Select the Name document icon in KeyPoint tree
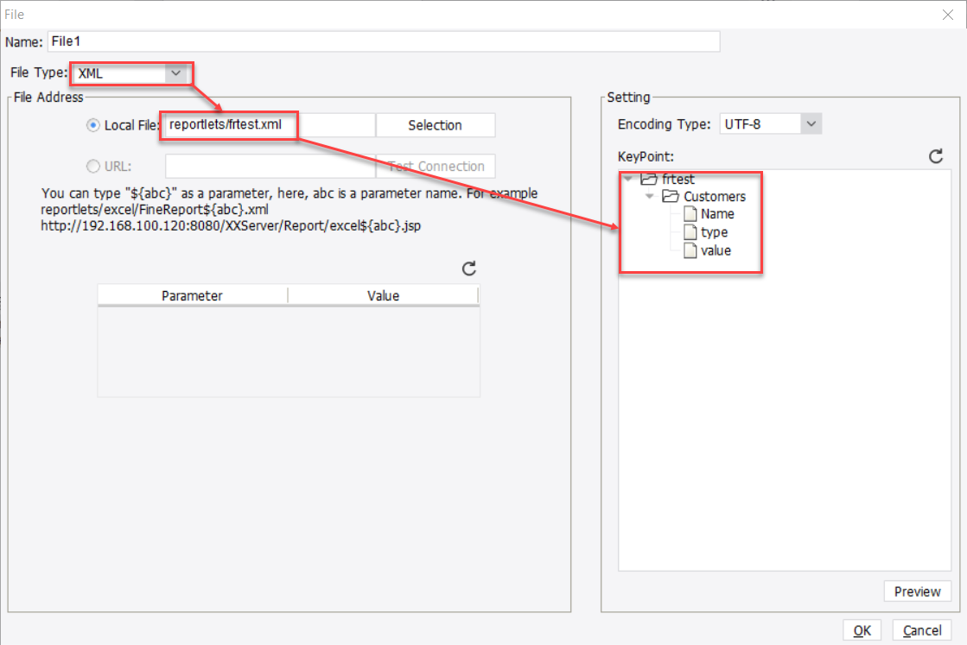The image size is (967, 645). [x=690, y=213]
